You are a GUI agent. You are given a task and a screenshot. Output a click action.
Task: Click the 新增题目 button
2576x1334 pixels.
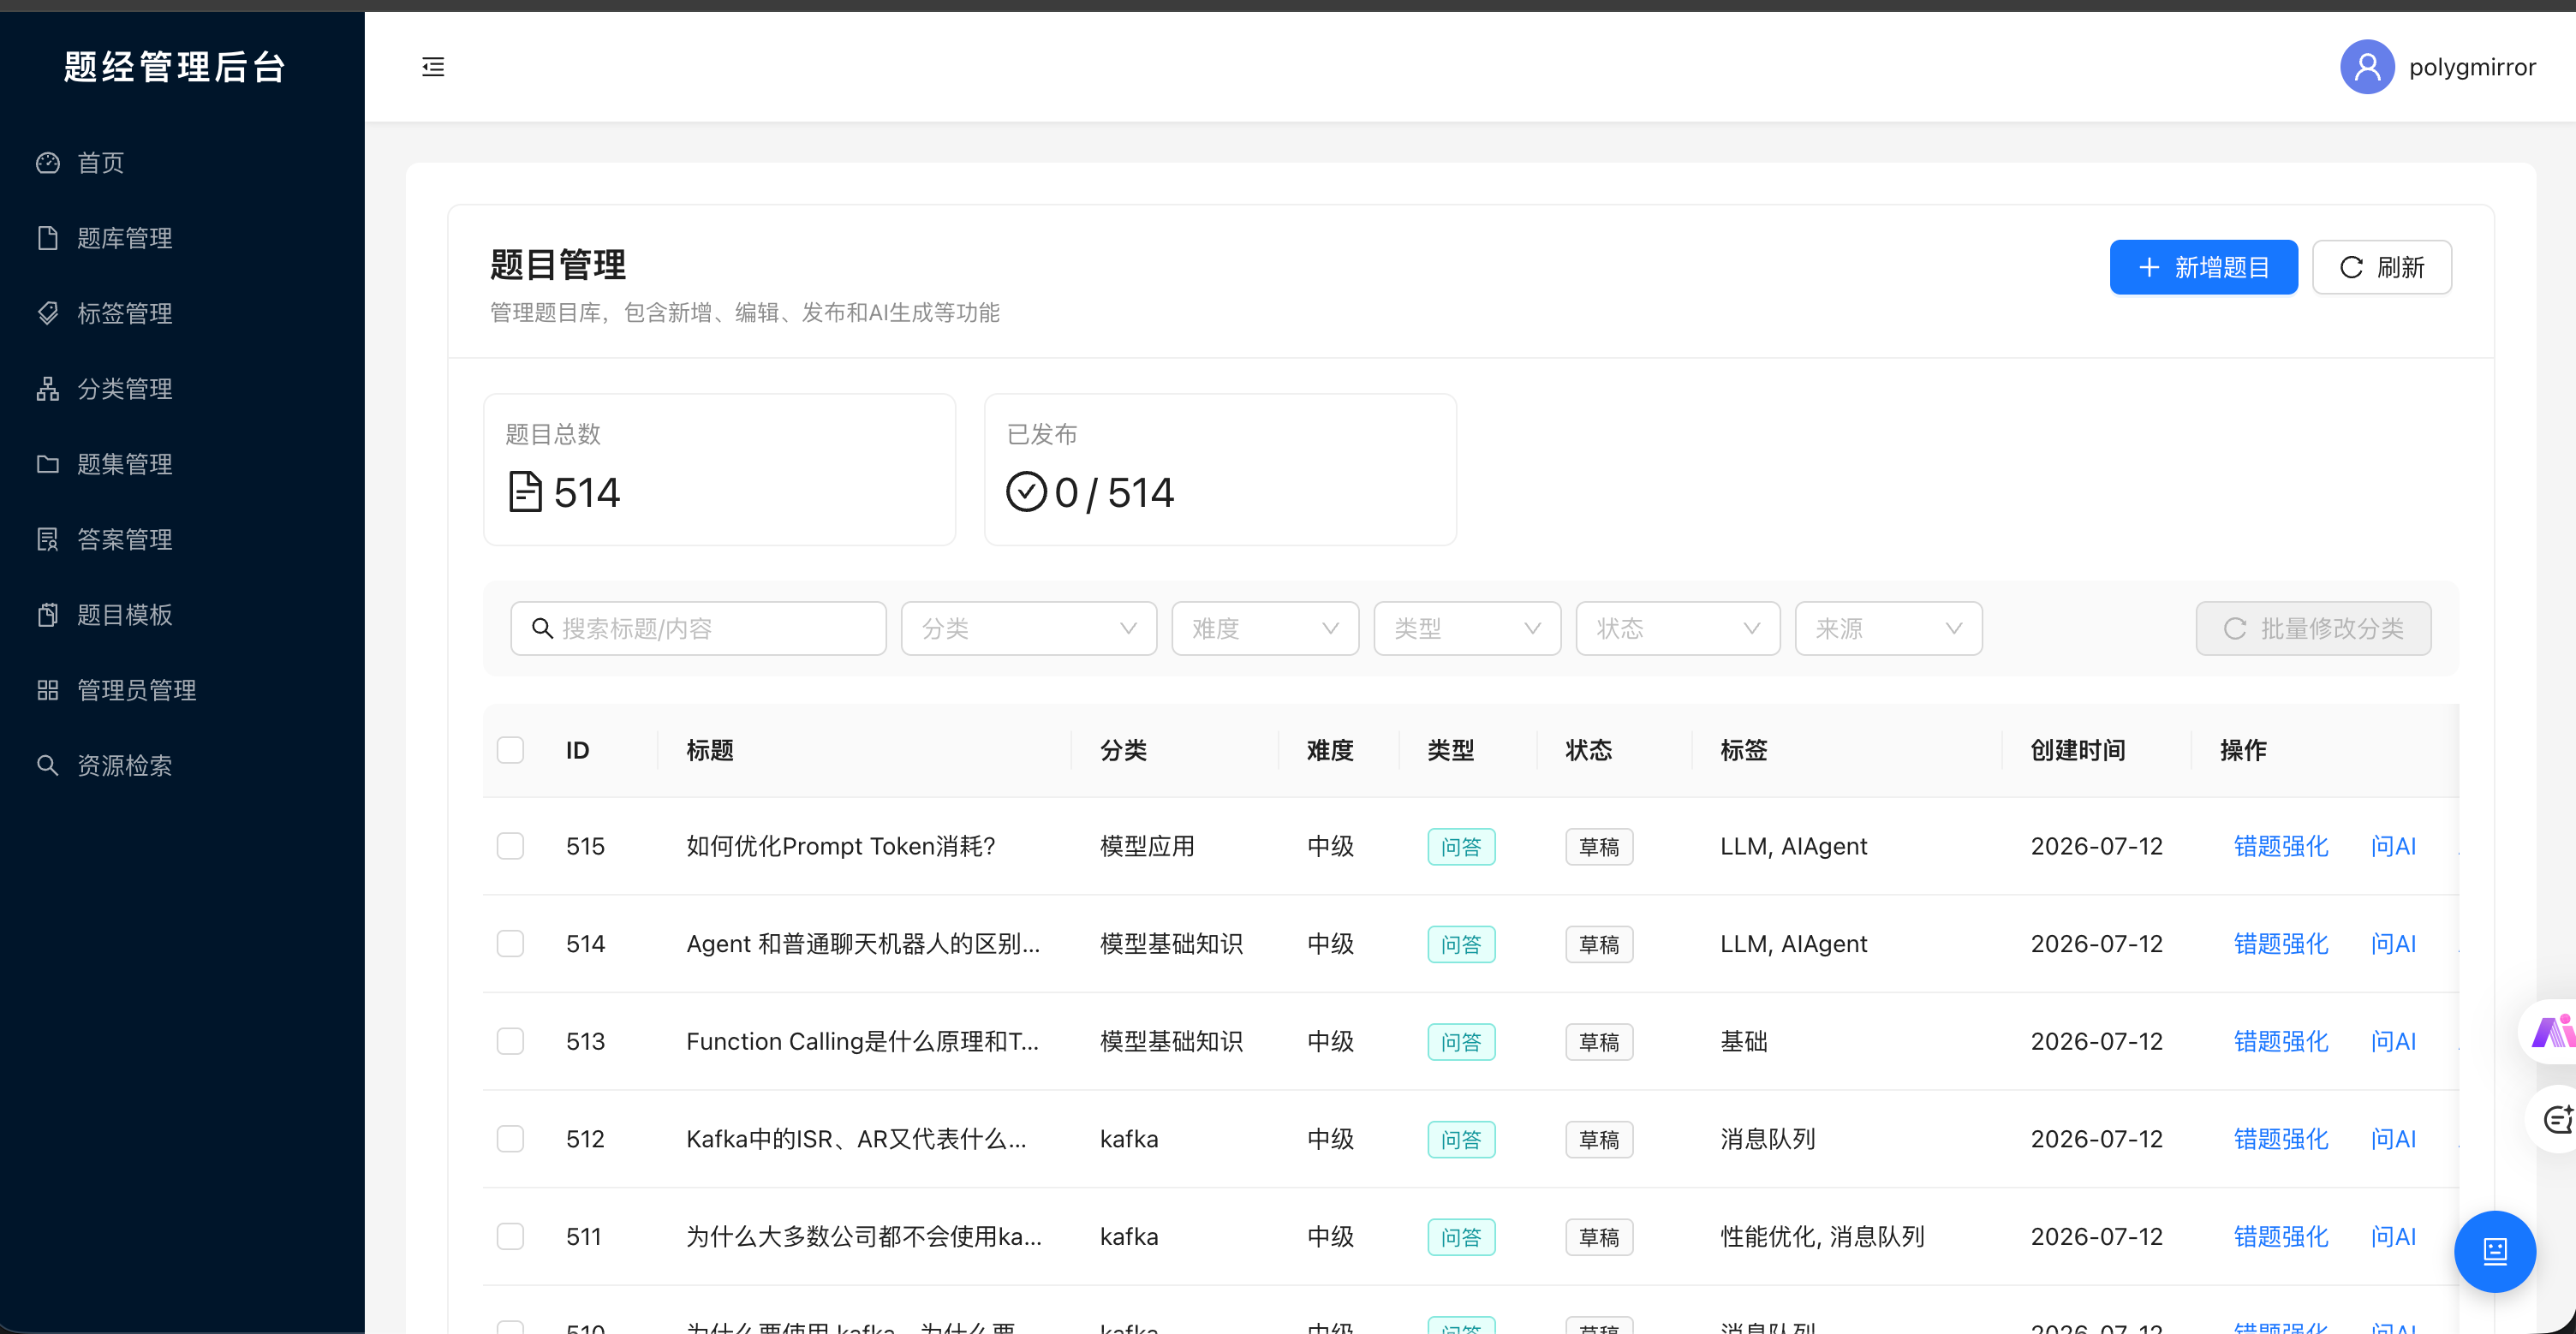click(x=2203, y=267)
